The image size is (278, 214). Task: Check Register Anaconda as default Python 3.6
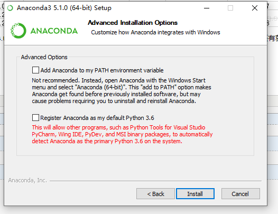pyautogui.click(x=35, y=117)
